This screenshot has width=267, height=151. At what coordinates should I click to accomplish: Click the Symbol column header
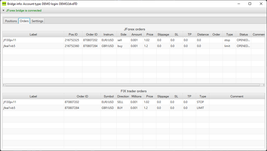[109, 96]
